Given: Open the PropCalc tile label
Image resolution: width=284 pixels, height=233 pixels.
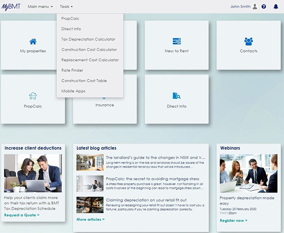Looking at the screenshot, I should point(33,106).
